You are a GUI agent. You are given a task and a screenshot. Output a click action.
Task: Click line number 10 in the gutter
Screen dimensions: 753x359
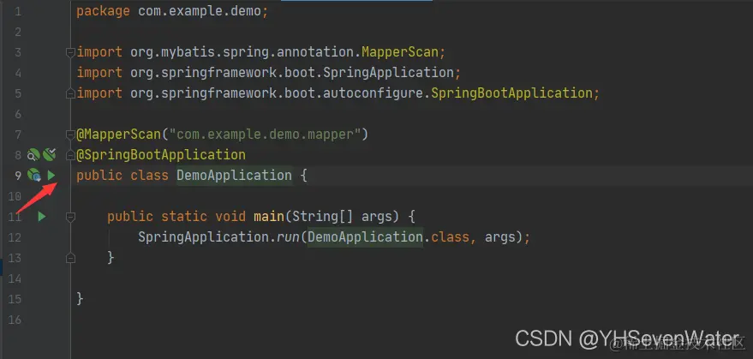15,196
